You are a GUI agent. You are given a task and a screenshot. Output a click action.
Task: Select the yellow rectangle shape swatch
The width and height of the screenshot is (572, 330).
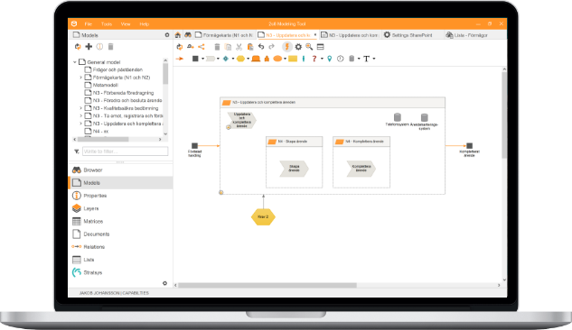(293, 59)
